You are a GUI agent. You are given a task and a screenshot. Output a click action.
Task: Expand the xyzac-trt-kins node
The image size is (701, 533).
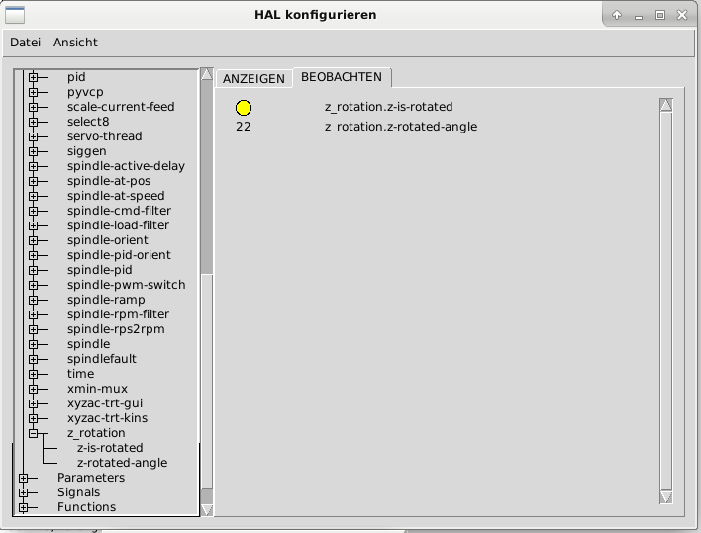33,418
